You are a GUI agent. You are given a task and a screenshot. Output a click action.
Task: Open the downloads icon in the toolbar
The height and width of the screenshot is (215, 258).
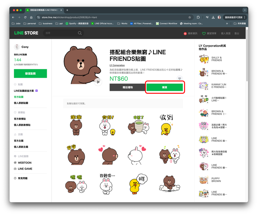[213, 17]
